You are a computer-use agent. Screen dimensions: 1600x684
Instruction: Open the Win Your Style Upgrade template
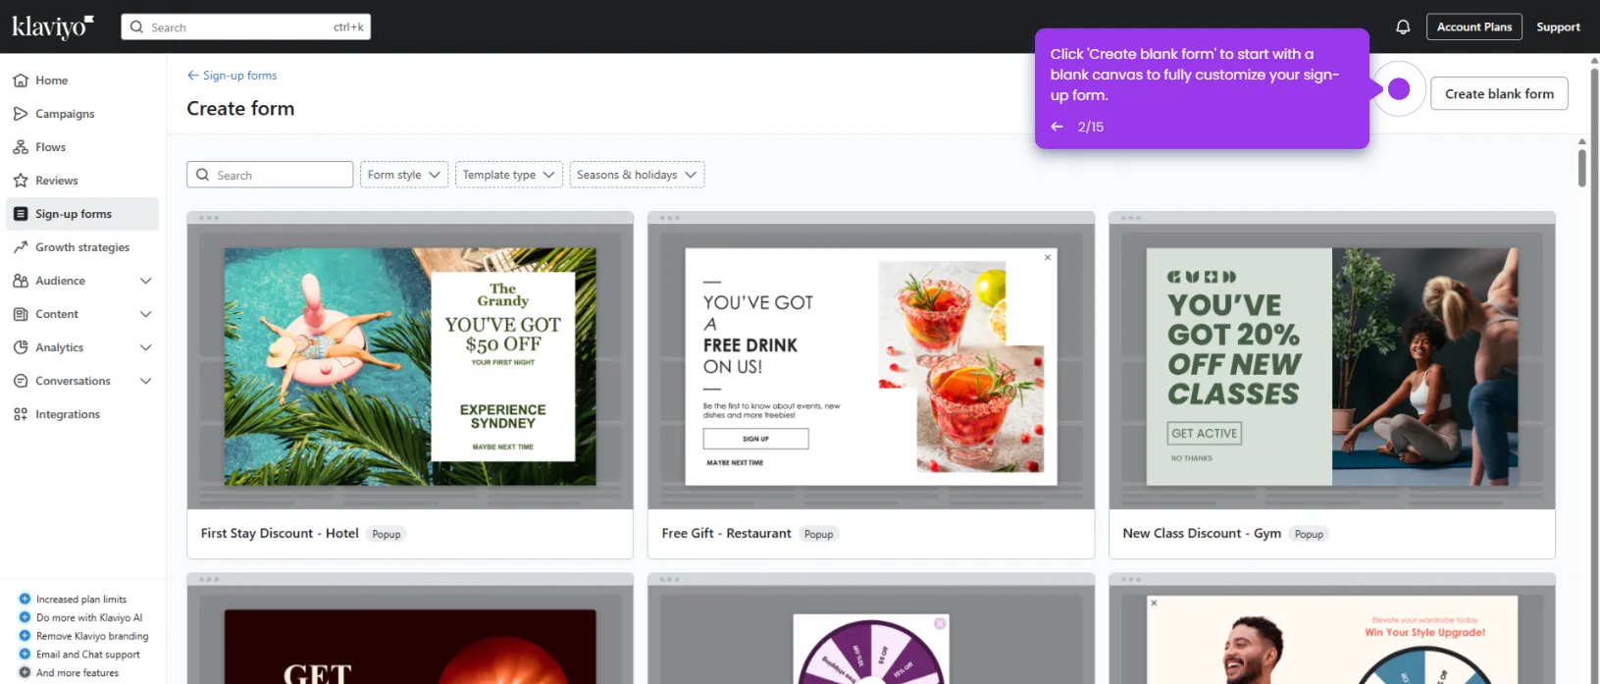click(x=1332, y=629)
